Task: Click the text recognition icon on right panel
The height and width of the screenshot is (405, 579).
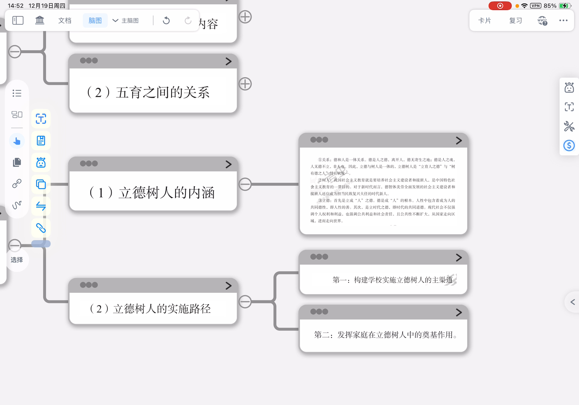Action: (x=569, y=107)
